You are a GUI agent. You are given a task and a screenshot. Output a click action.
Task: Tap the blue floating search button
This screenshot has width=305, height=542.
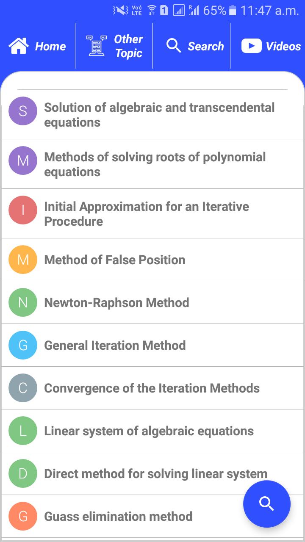click(266, 504)
